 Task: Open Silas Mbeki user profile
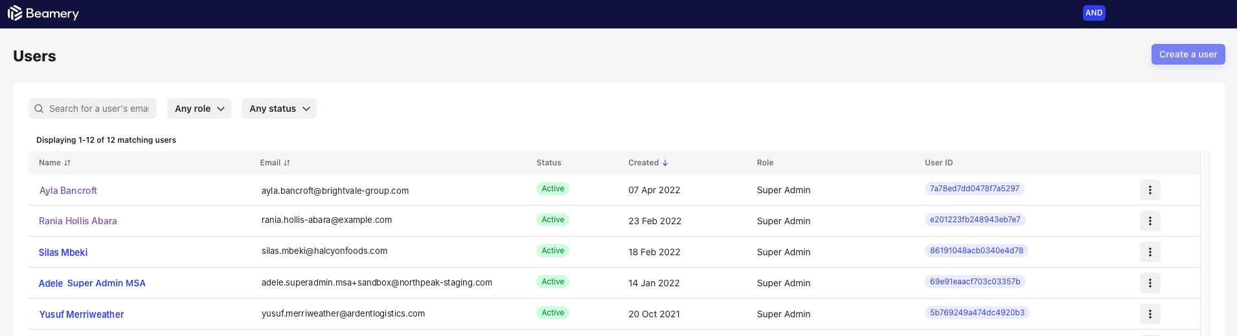coord(63,253)
